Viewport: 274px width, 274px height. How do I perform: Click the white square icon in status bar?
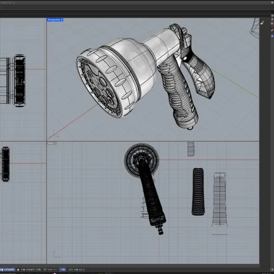(x=18, y=269)
